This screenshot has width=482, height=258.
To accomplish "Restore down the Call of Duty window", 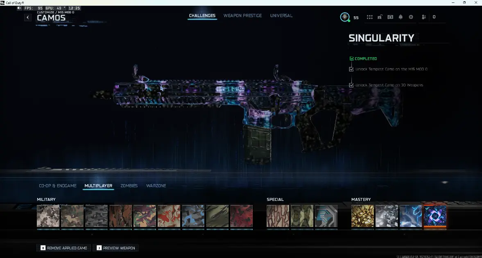I will click(x=464, y=2).
